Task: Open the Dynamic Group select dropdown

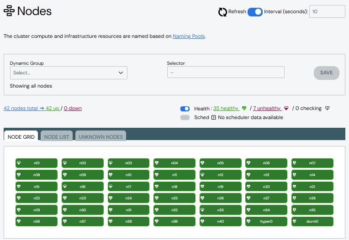Action: (x=69, y=73)
